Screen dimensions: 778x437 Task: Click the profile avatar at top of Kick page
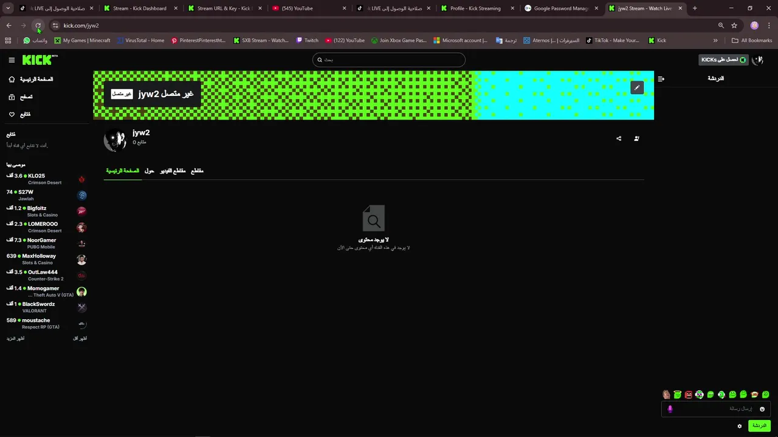[x=757, y=59]
